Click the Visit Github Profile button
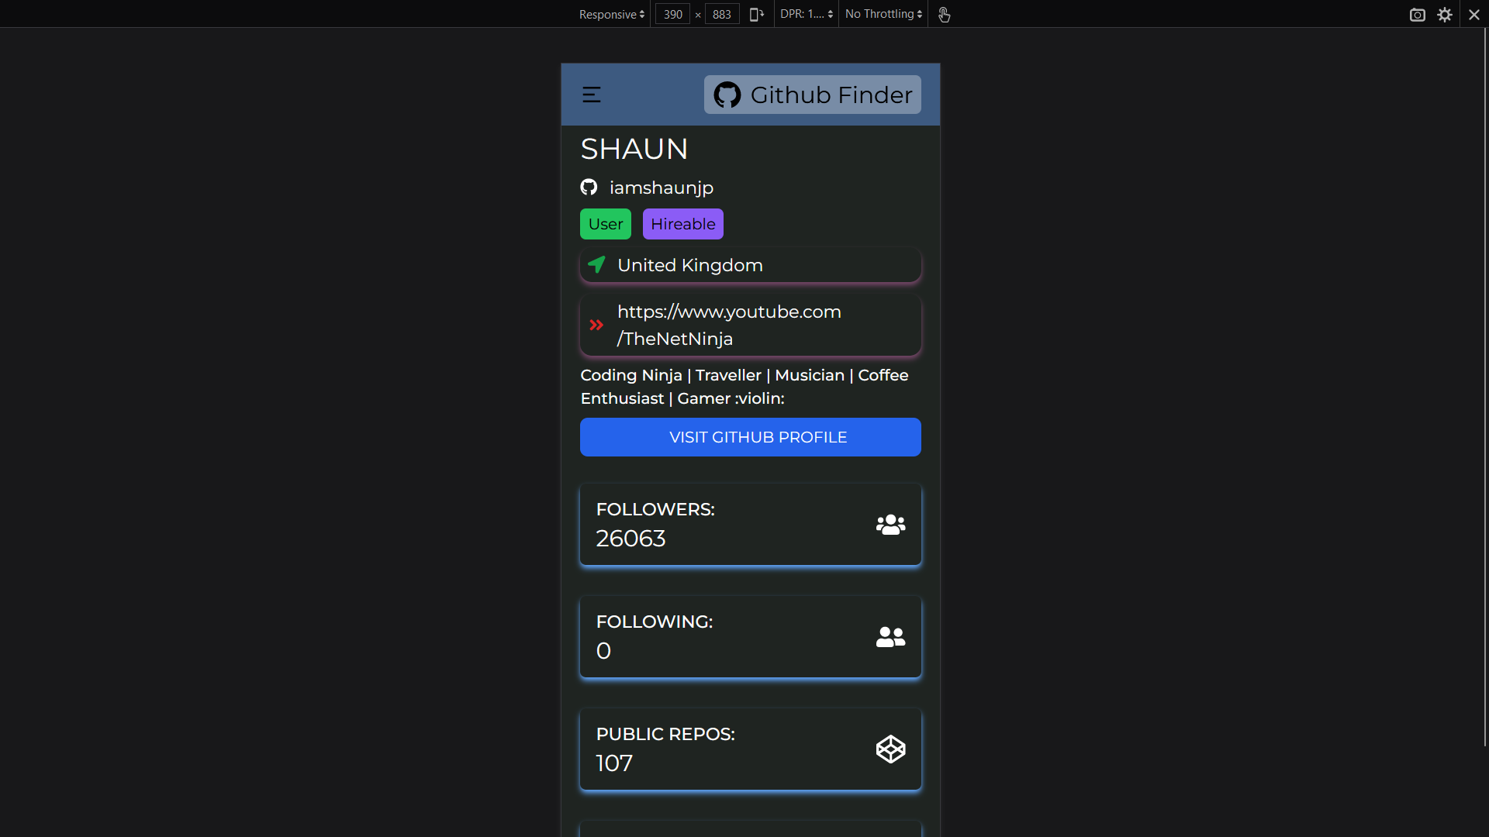 [x=750, y=436]
